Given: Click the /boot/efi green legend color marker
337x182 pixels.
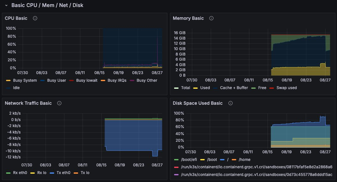Looking at the screenshot, I should 176,159.
